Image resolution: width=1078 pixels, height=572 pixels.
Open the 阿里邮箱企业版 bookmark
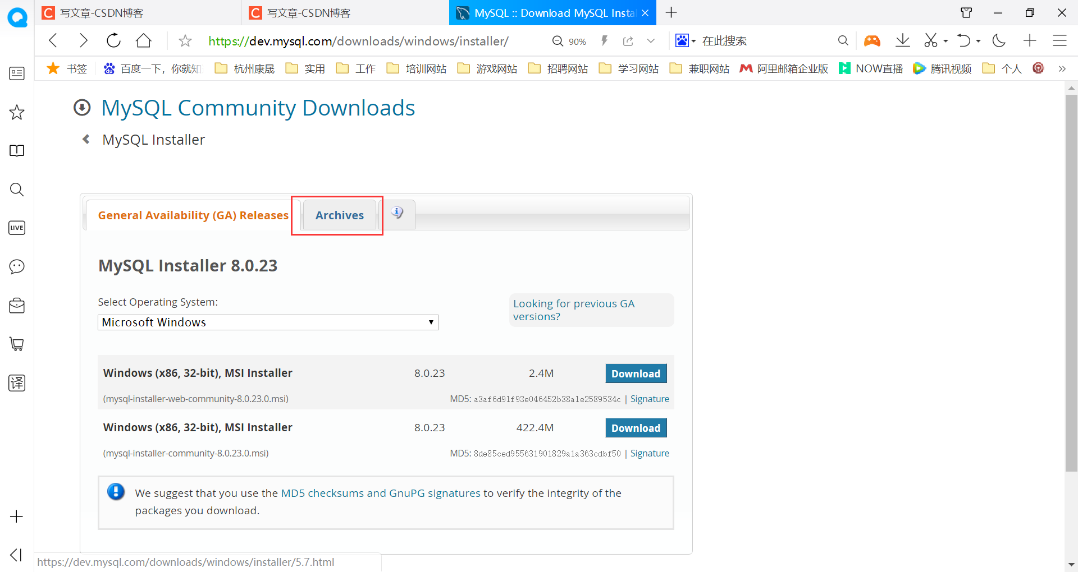click(784, 68)
